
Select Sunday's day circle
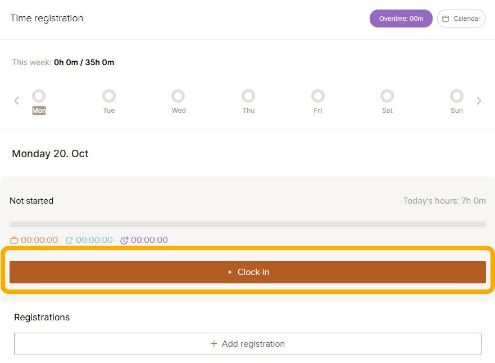coord(457,96)
